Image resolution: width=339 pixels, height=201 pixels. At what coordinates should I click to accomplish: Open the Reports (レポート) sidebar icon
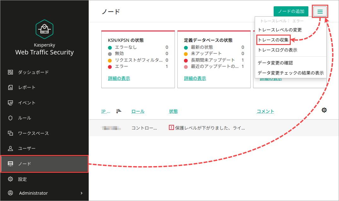pos(10,87)
